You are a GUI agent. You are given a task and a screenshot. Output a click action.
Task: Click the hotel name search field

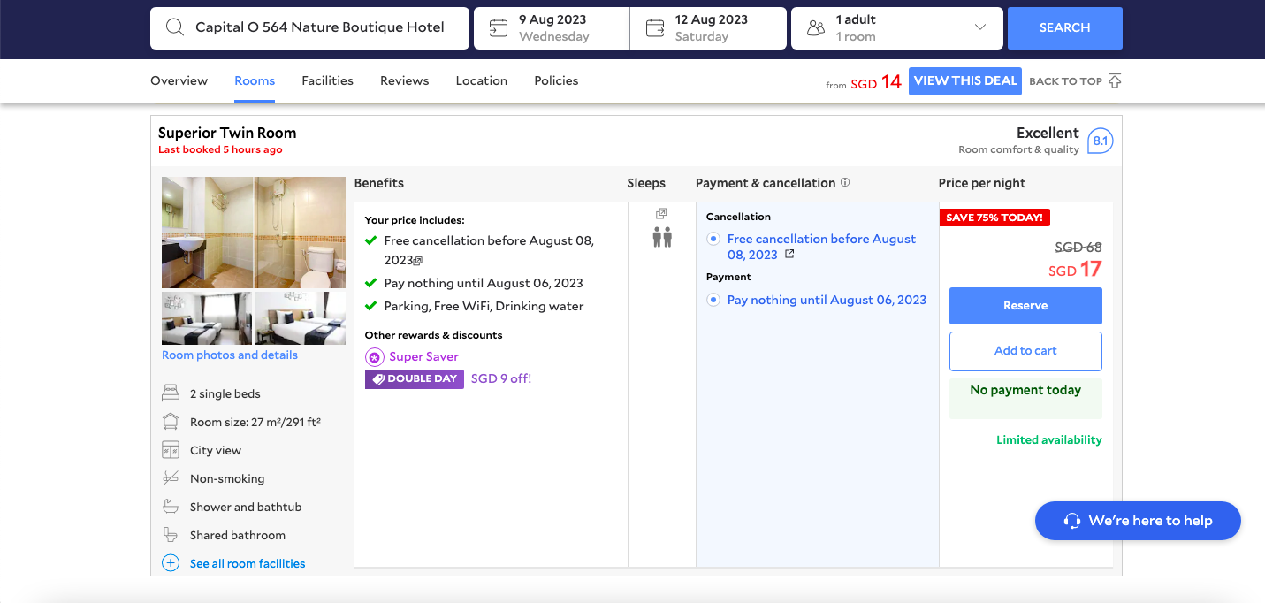tap(309, 28)
